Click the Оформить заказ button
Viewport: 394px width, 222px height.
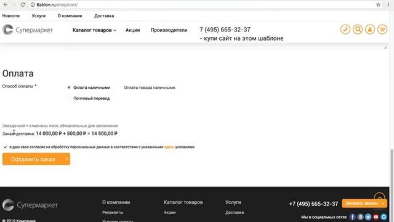point(36,159)
